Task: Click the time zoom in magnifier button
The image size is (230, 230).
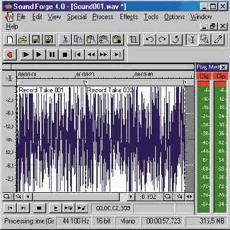Action: point(168,197)
